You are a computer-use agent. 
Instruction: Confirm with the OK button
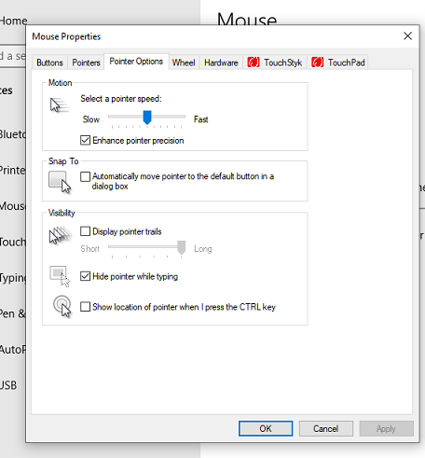pyautogui.click(x=266, y=428)
